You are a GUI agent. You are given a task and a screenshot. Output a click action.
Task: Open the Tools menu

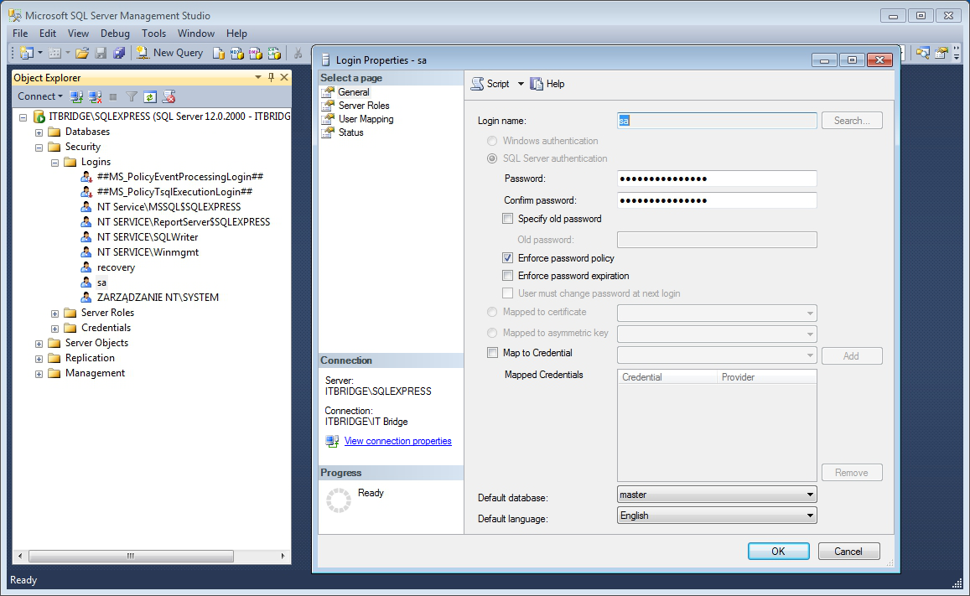coord(153,34)
